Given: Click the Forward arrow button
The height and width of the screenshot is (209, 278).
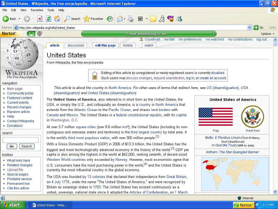Looking at the screenshot, I should (27, 19).
